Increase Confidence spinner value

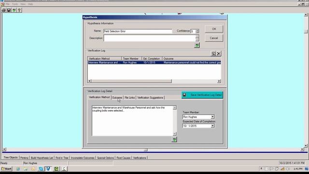coord(197,30)
